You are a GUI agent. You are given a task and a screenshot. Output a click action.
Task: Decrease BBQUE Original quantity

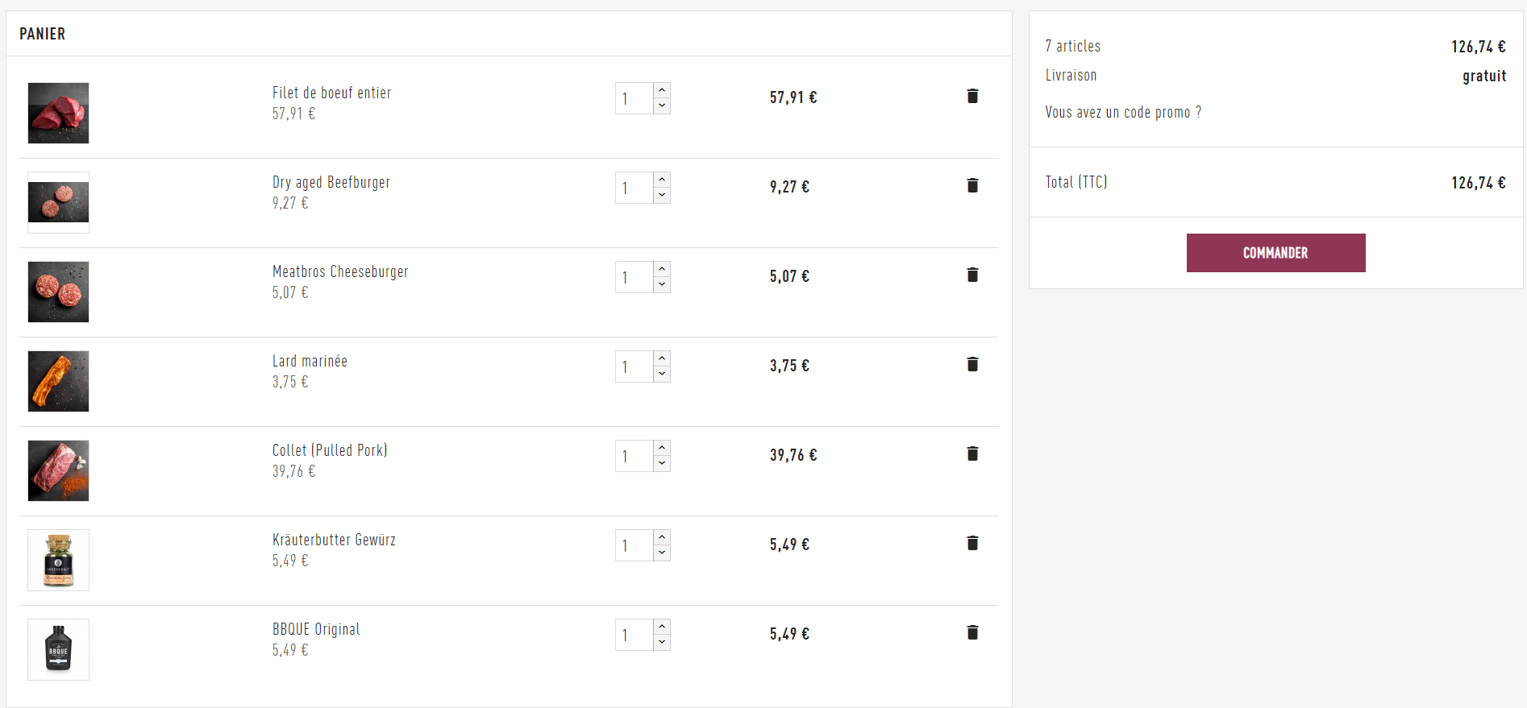click(662, 643)
